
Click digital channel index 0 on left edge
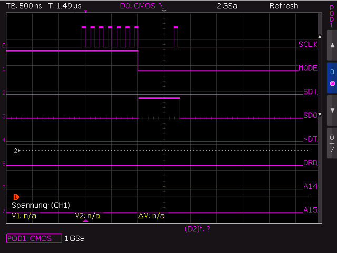click(x=4, y=45)
